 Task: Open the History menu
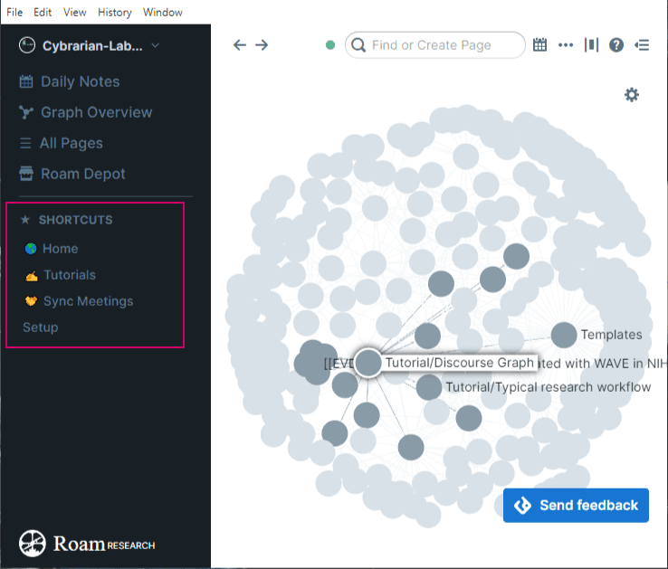[115, 12]
